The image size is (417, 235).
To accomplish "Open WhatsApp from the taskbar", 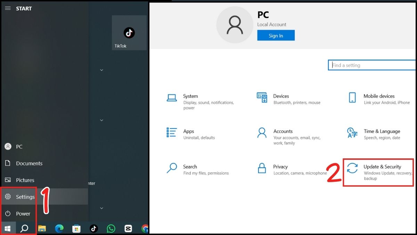I will [x=111, y=228].
